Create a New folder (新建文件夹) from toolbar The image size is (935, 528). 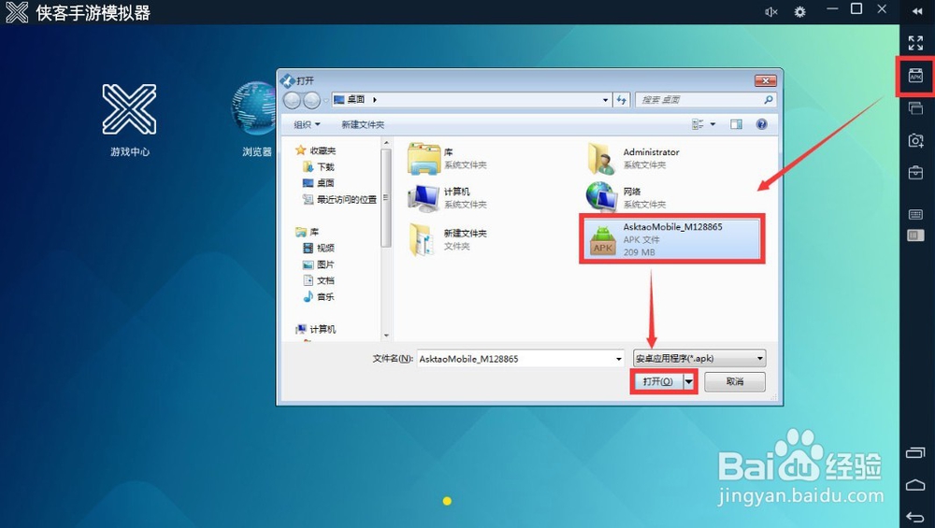pos(363,124)
